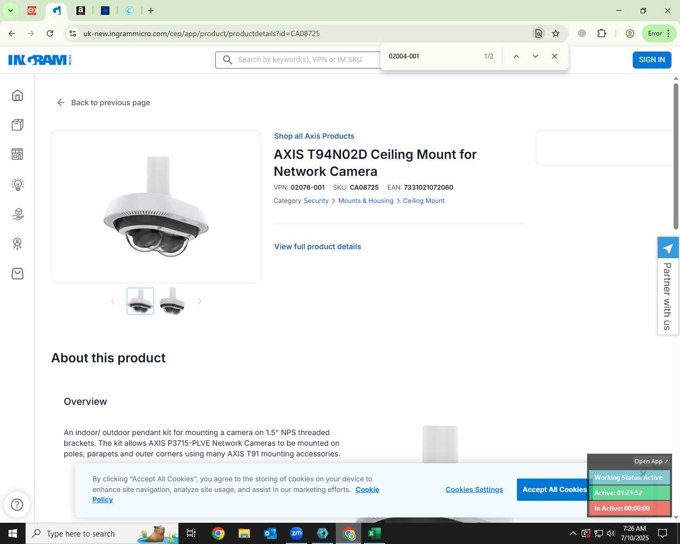Open File Explorer from taskbar
The image size is (680, 544).
(x=244, y=533)
